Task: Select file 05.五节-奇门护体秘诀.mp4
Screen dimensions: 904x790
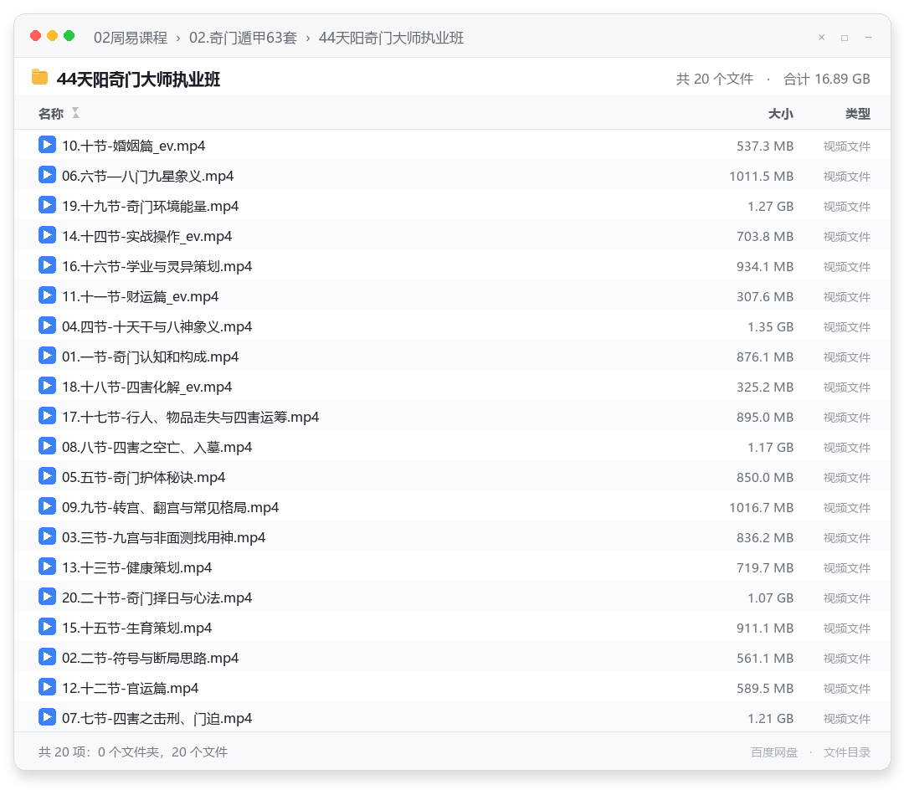Action: (x=144, y=477)
